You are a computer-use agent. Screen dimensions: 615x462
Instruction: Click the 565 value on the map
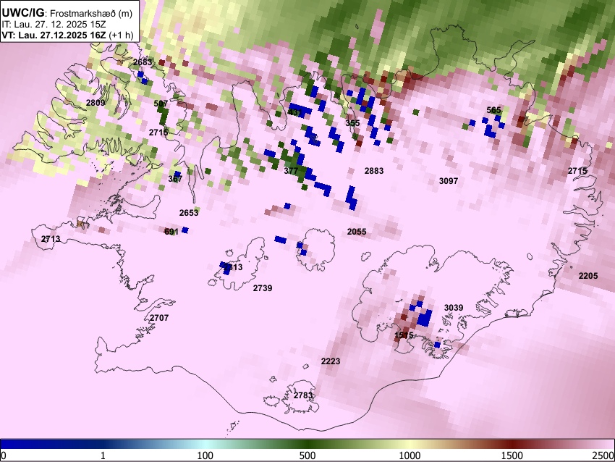pos(493,110)
